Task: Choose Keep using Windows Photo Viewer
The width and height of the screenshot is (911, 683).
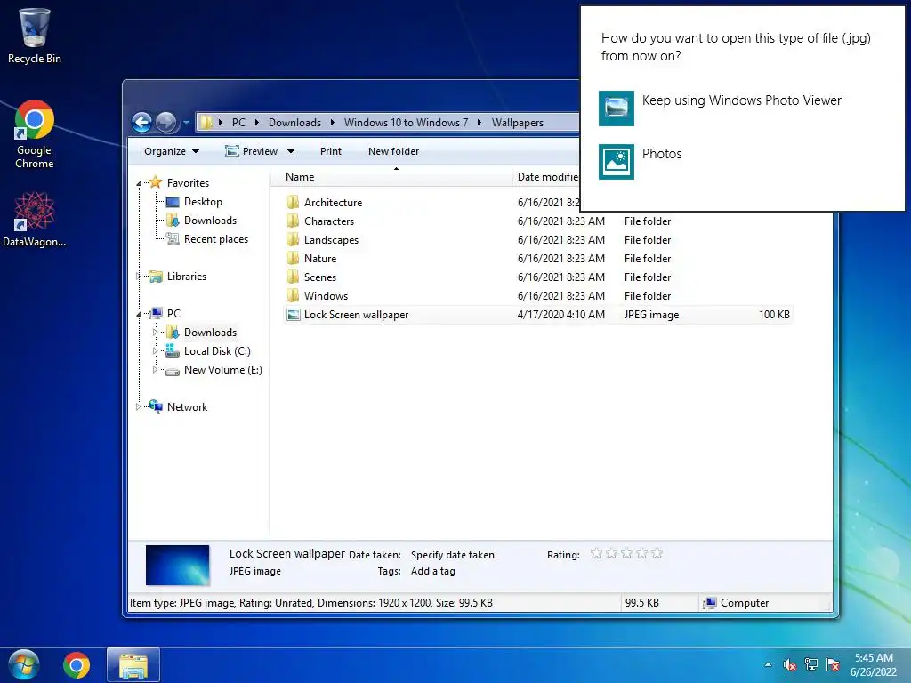Action: click(721, 108)
